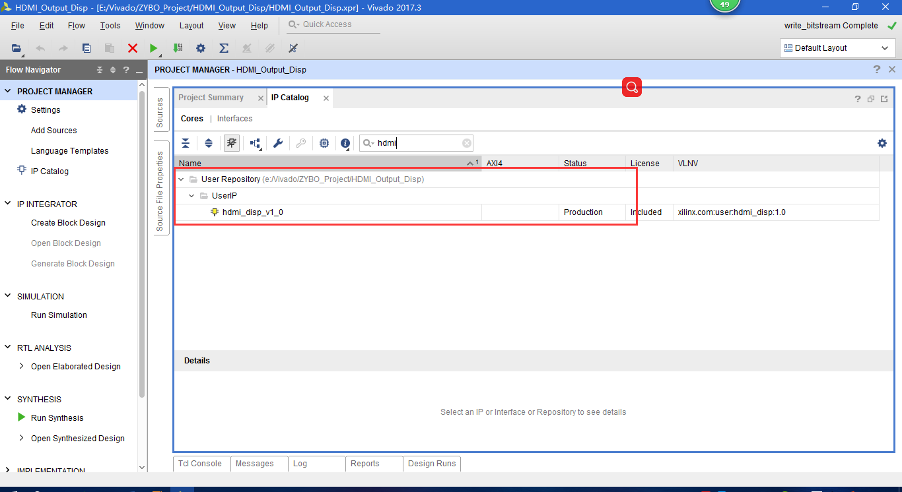Open project folder icon in main toolbar
The image size is (902, 492).
tap(17, 48)
